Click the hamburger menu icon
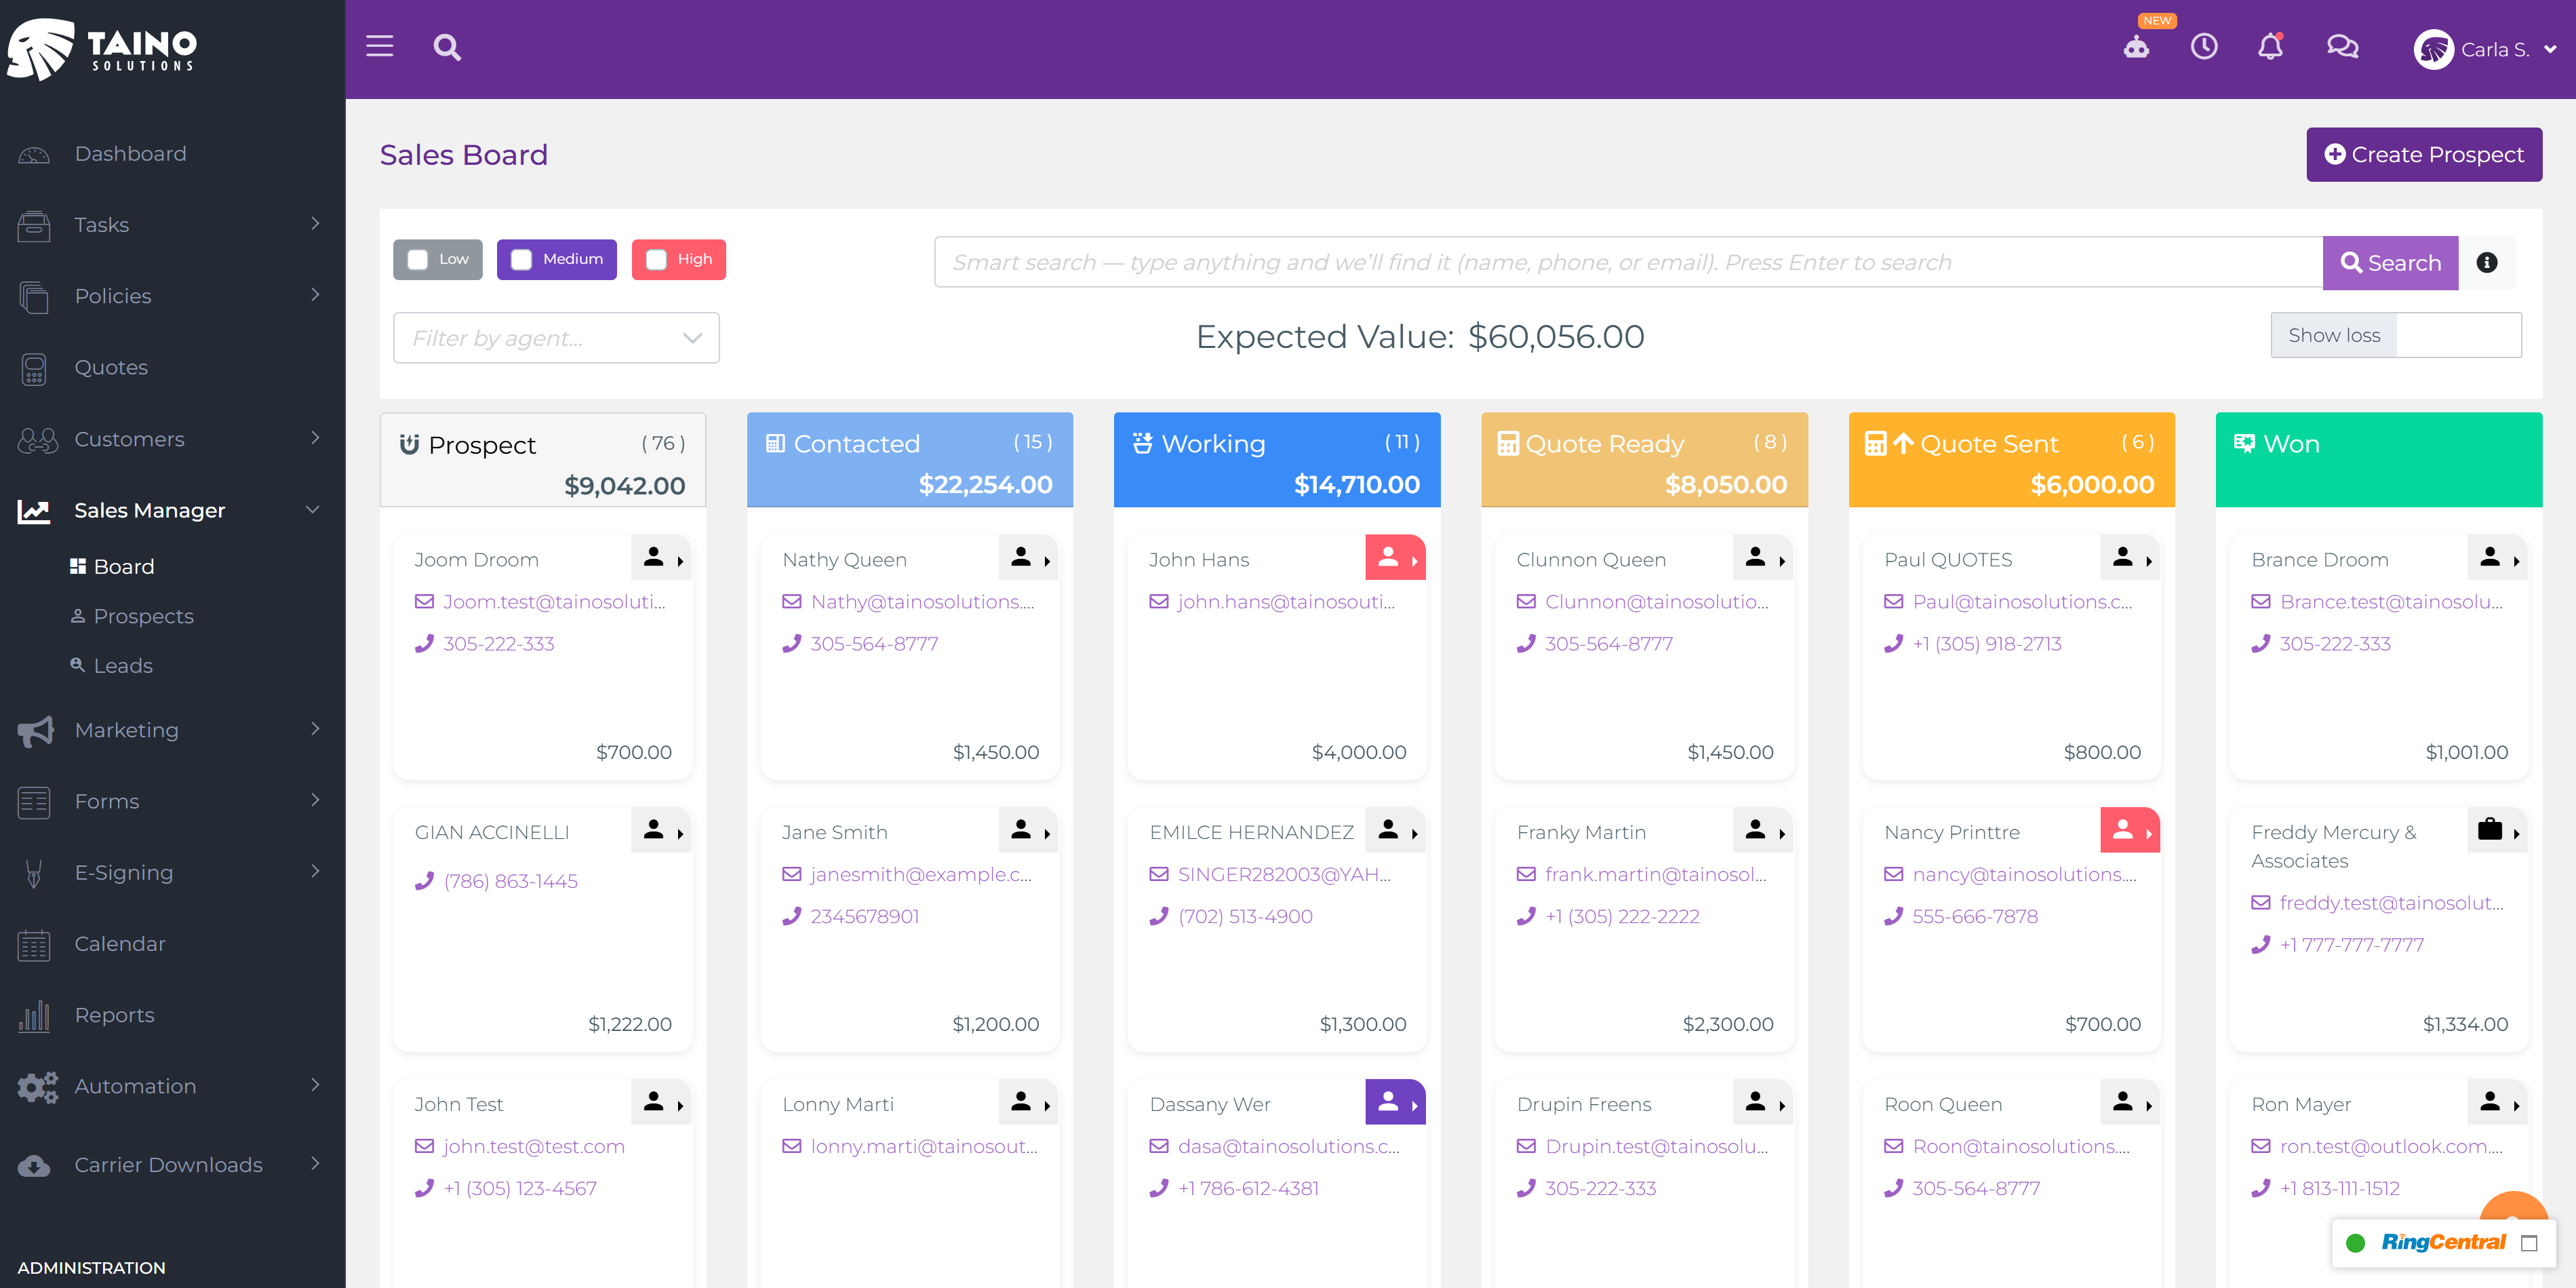The image size is (2576, 1288). point(379,47)
